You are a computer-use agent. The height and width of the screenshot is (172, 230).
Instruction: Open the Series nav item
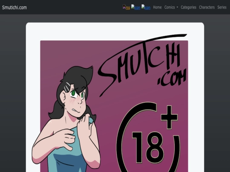pyautogui.click(x=222, y=7)
